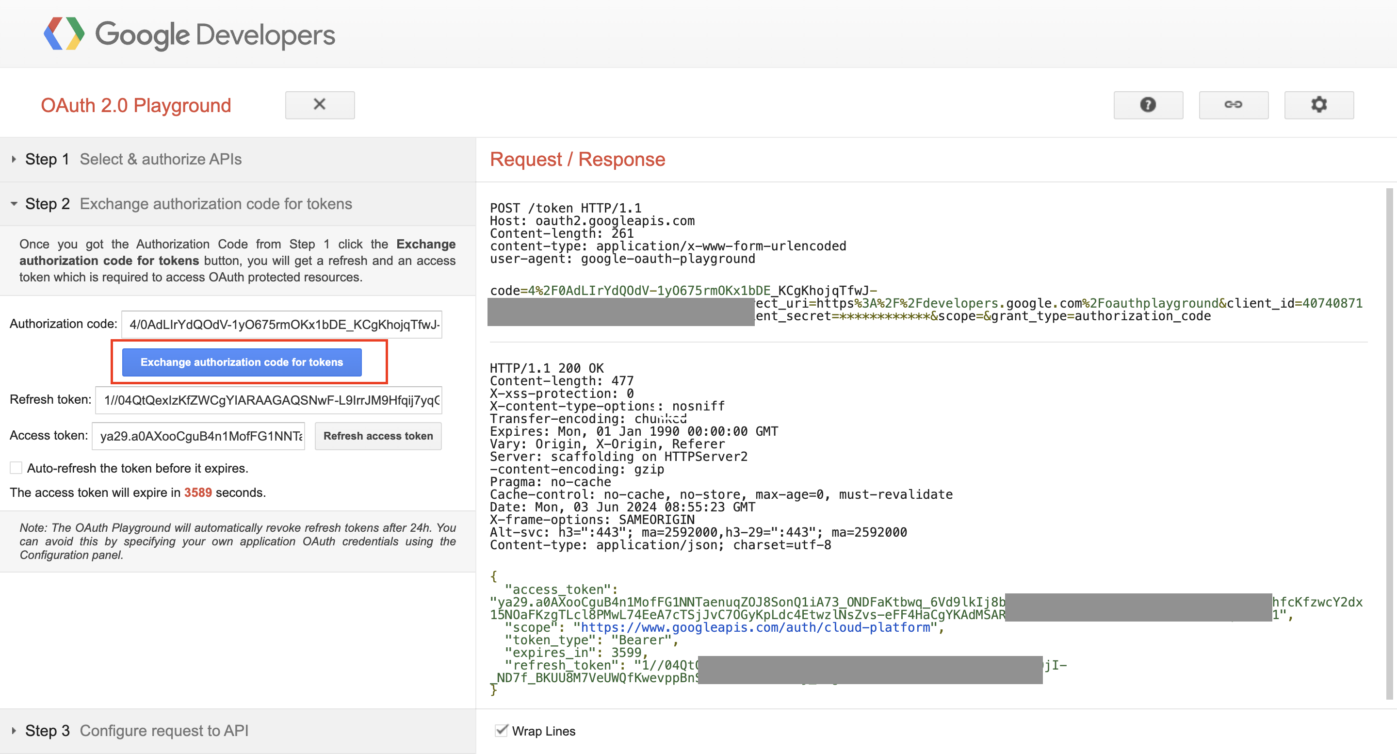Click the Host: oauth2.googleapis.com line
This screenshot has width=1397, height=754.
(592, 221)
